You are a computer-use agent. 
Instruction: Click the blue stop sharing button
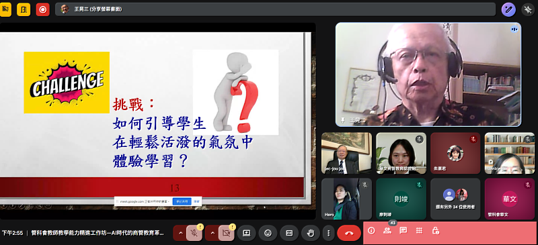182,201
